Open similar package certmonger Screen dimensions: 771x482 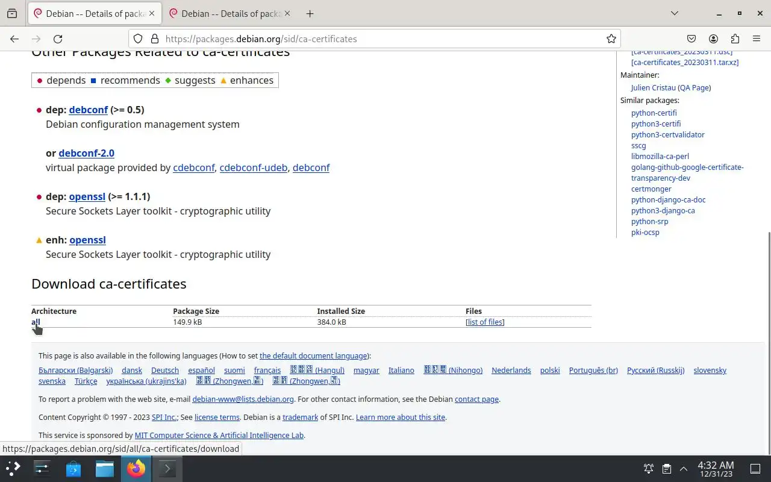click(651, 189)
